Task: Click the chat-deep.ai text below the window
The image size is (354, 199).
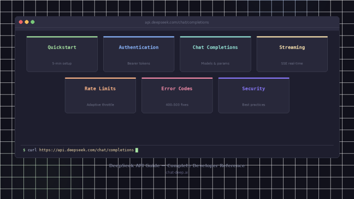Action: click(x=177, y=172)
